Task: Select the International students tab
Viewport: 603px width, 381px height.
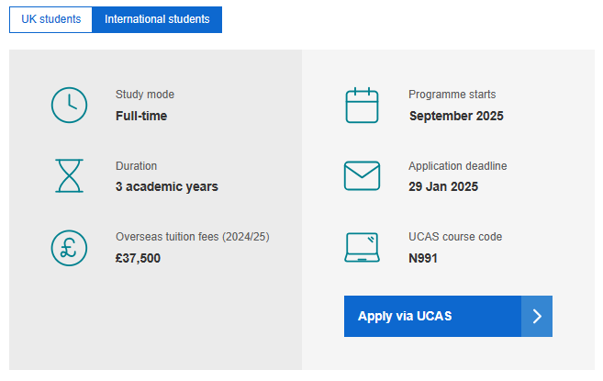Action: 157,19
